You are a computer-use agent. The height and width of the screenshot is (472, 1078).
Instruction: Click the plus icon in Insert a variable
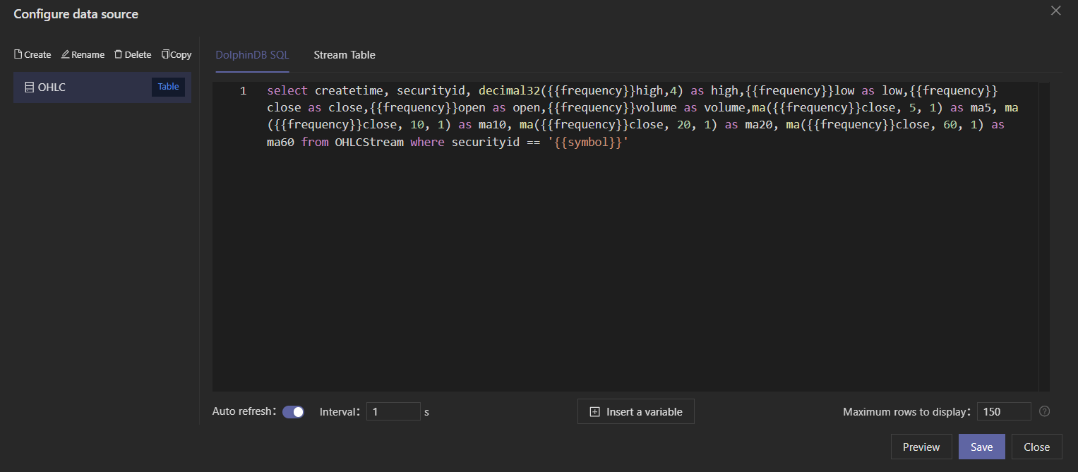click(594, 412)
